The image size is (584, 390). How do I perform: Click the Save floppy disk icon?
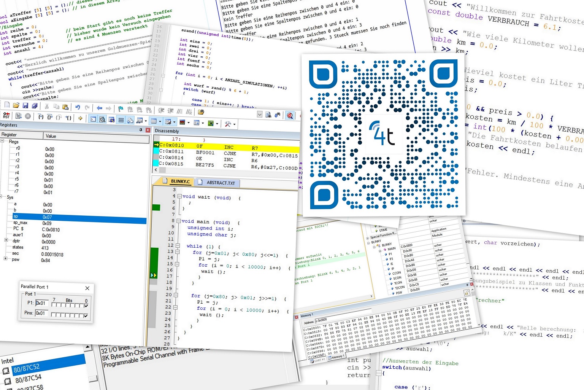pyautogui.click(x=25, y=105)
